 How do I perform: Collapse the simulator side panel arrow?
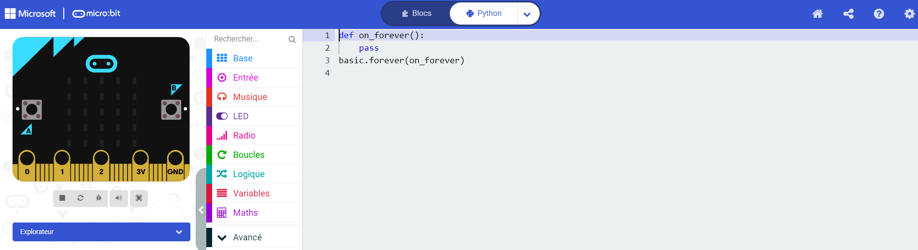(x=201, y=209)
